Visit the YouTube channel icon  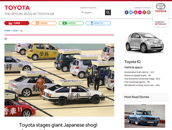pos(136,12)
